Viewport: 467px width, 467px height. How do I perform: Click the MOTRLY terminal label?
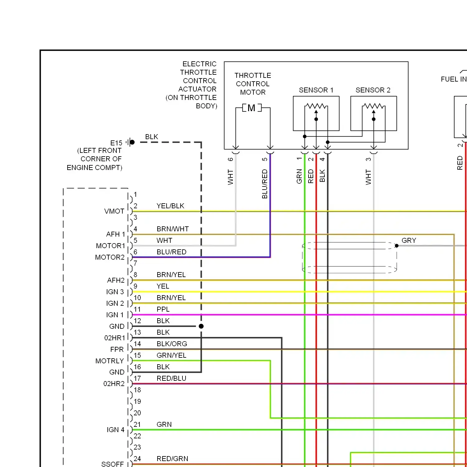tap(110, 361)
